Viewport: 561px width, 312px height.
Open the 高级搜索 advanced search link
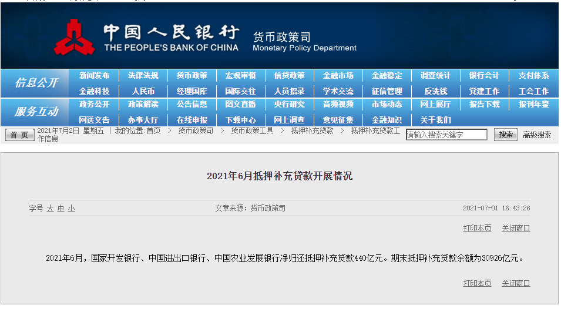[537, 135]
